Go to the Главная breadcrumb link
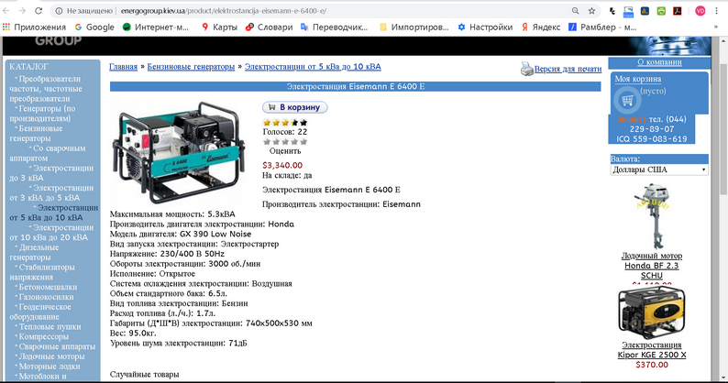Viewport: 728px width, 383px height. click(123, 67)
